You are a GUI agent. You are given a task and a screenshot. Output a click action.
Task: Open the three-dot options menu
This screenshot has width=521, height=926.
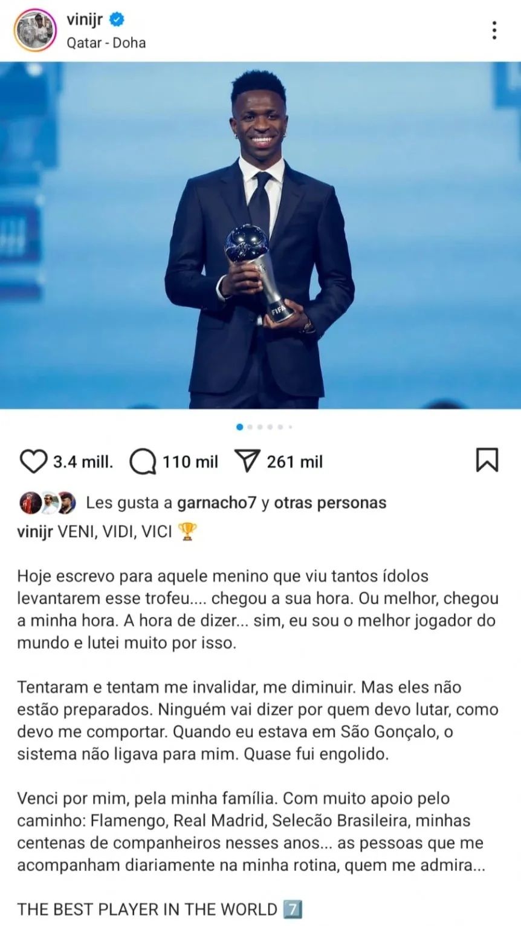tap(494, 30)
